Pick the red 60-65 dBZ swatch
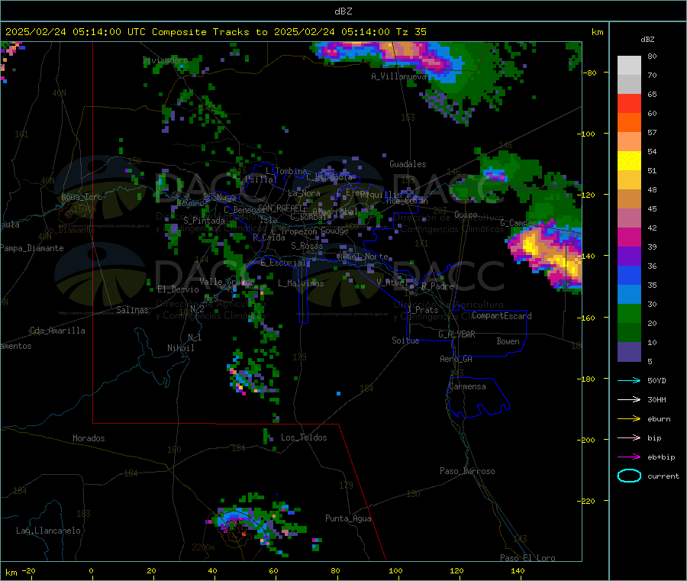Screen dimensions: 687x581 [629, 103]
